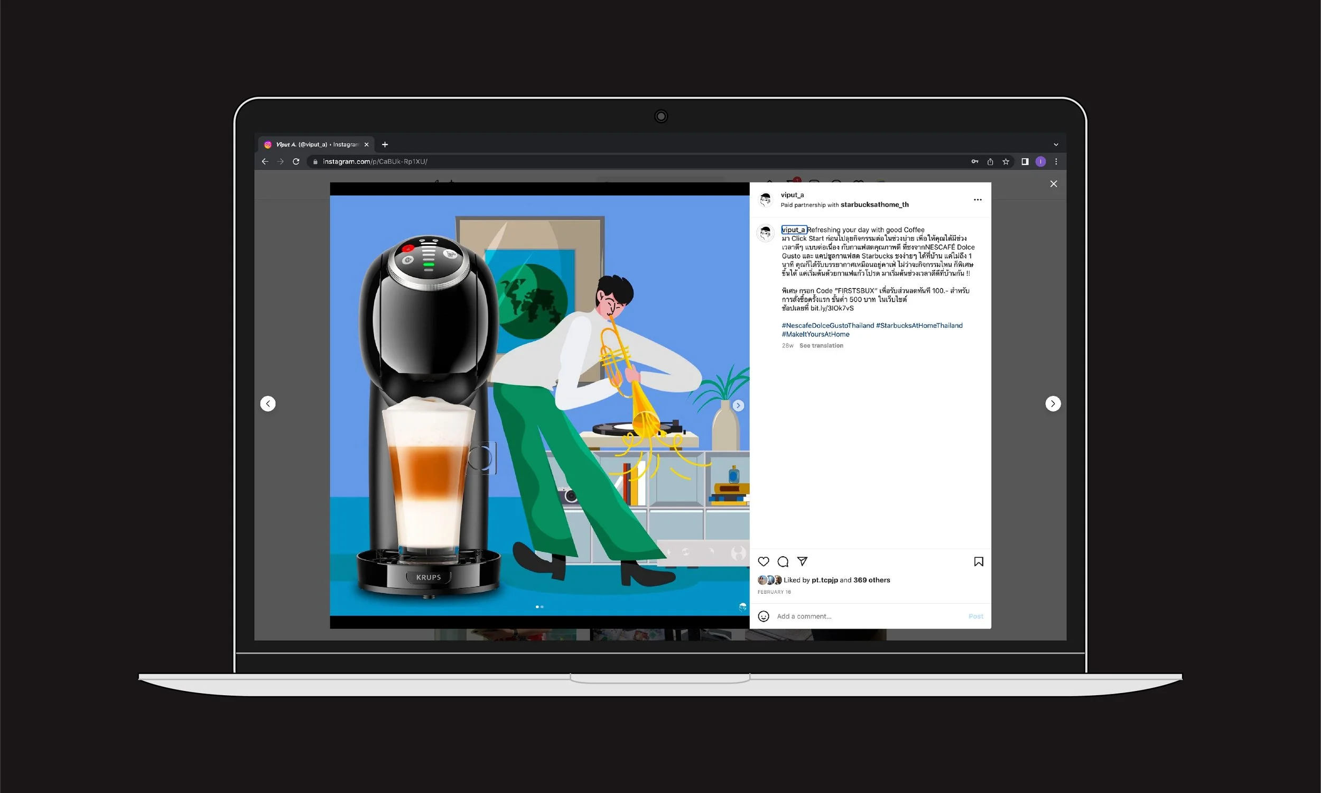Open post options three-dot menu
1321x793 pixels.
click(x=977, y=200)
